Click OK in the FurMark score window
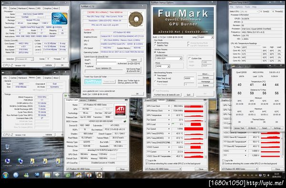 [x=137, y=94]
